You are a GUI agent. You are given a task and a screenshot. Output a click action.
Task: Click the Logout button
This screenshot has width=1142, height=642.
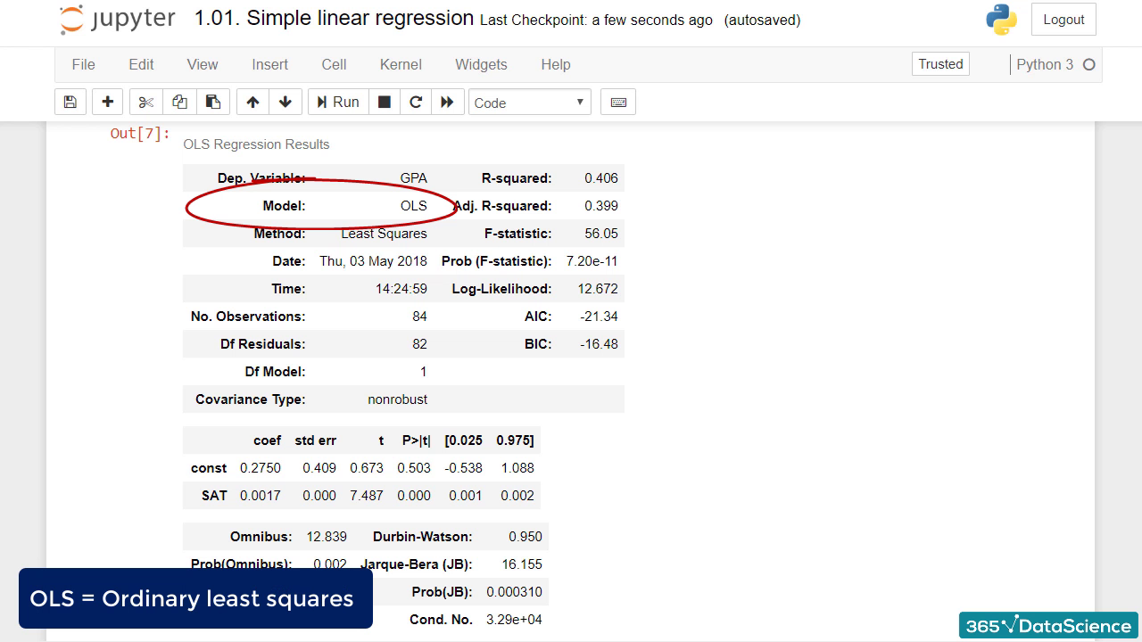point(1063,19)
